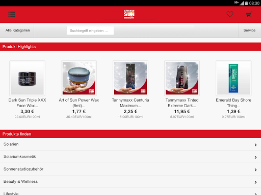Open the hamburger list menu icon

tap(12, 14)
